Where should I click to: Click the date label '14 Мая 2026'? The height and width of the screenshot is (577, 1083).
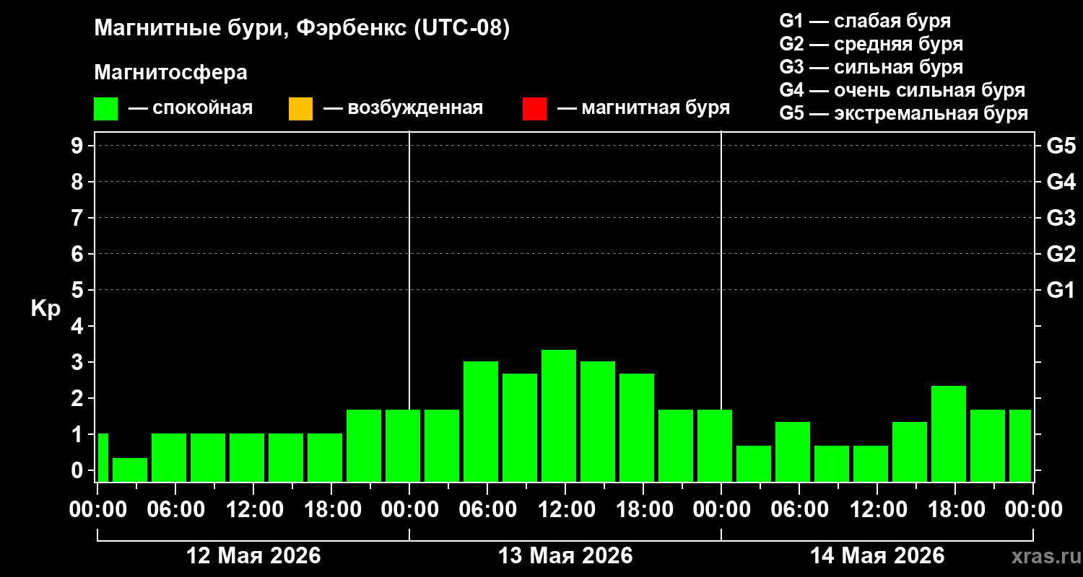point(877,555)
